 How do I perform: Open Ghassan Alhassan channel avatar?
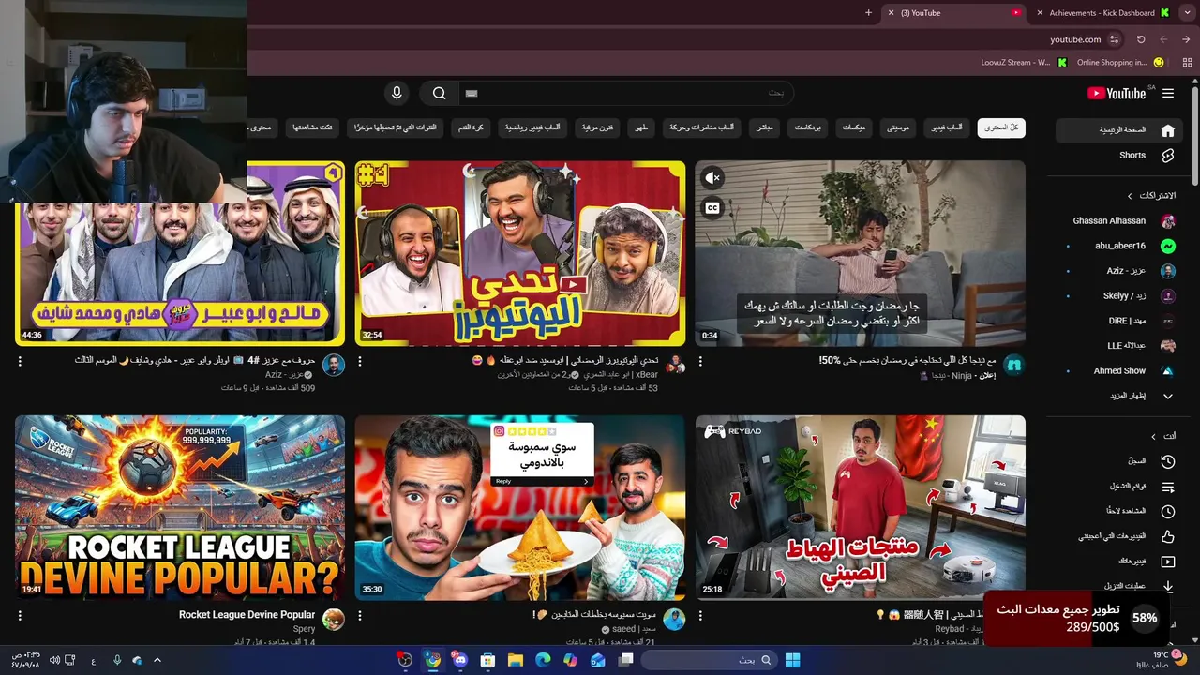tap(1167, 221)
